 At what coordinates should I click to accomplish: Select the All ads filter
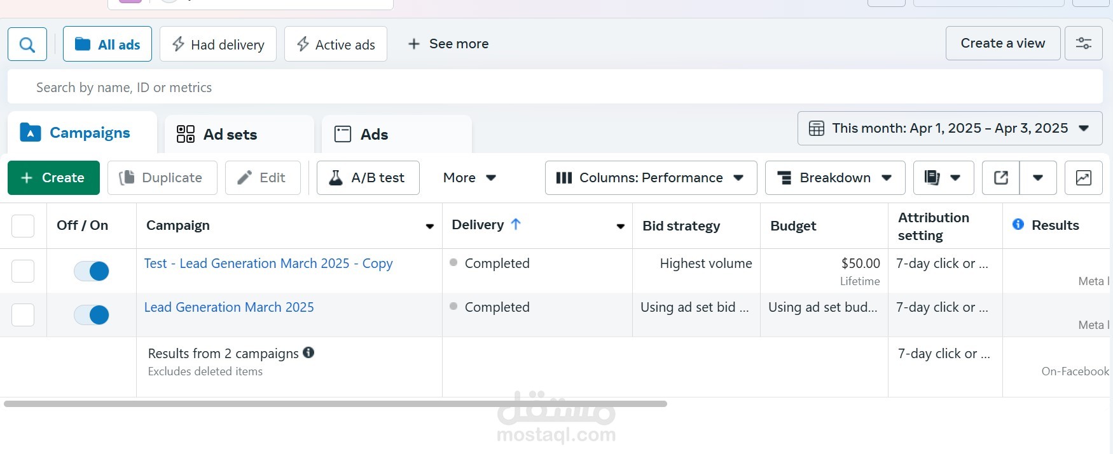coord(107,44)
